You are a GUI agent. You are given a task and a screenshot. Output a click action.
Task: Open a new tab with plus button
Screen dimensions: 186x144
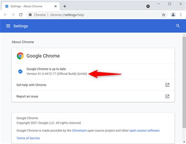pos(65,6)
